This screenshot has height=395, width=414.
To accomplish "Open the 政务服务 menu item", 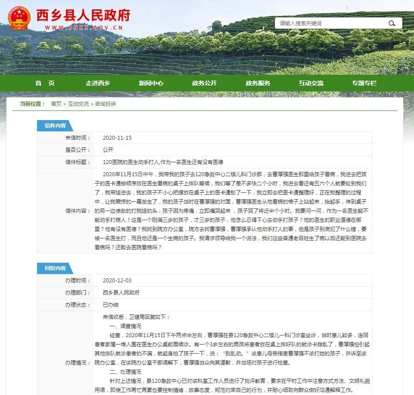I will [x=258, y=83].
